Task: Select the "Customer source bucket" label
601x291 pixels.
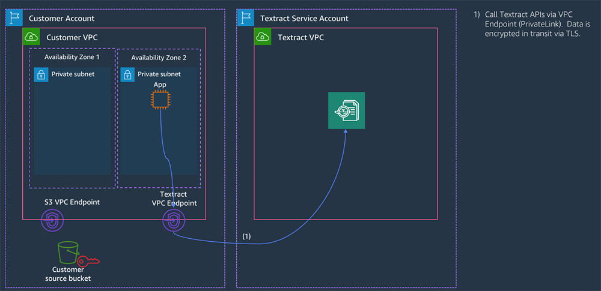Action: click(68, 274)
